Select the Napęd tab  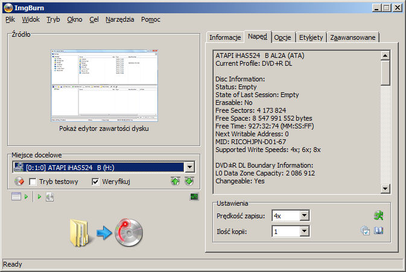click(258, 37)
